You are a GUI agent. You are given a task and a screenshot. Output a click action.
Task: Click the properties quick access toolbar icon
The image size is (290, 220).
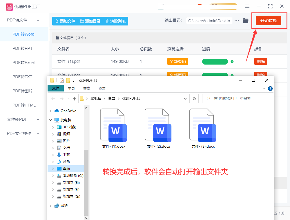[x=62, y=80]
